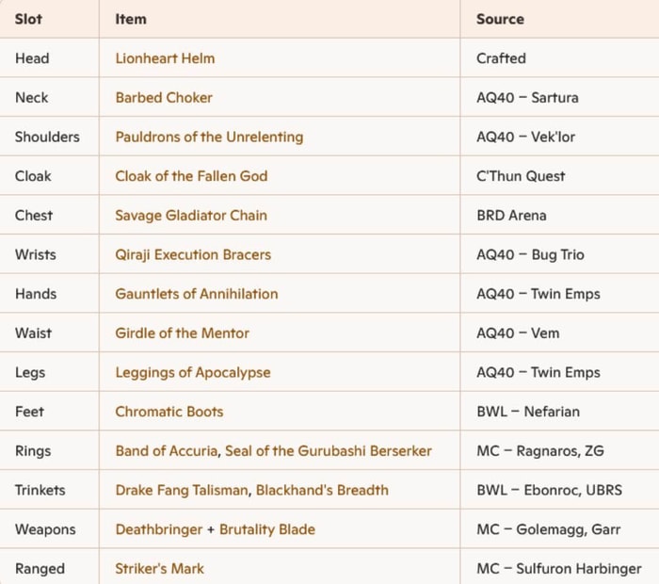Open the Band of Accuria link

(167, 451)
